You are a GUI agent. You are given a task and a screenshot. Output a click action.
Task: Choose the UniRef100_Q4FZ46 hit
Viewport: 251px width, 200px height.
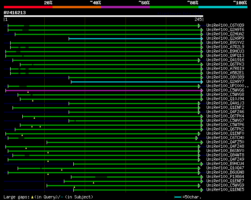[225, 112]
